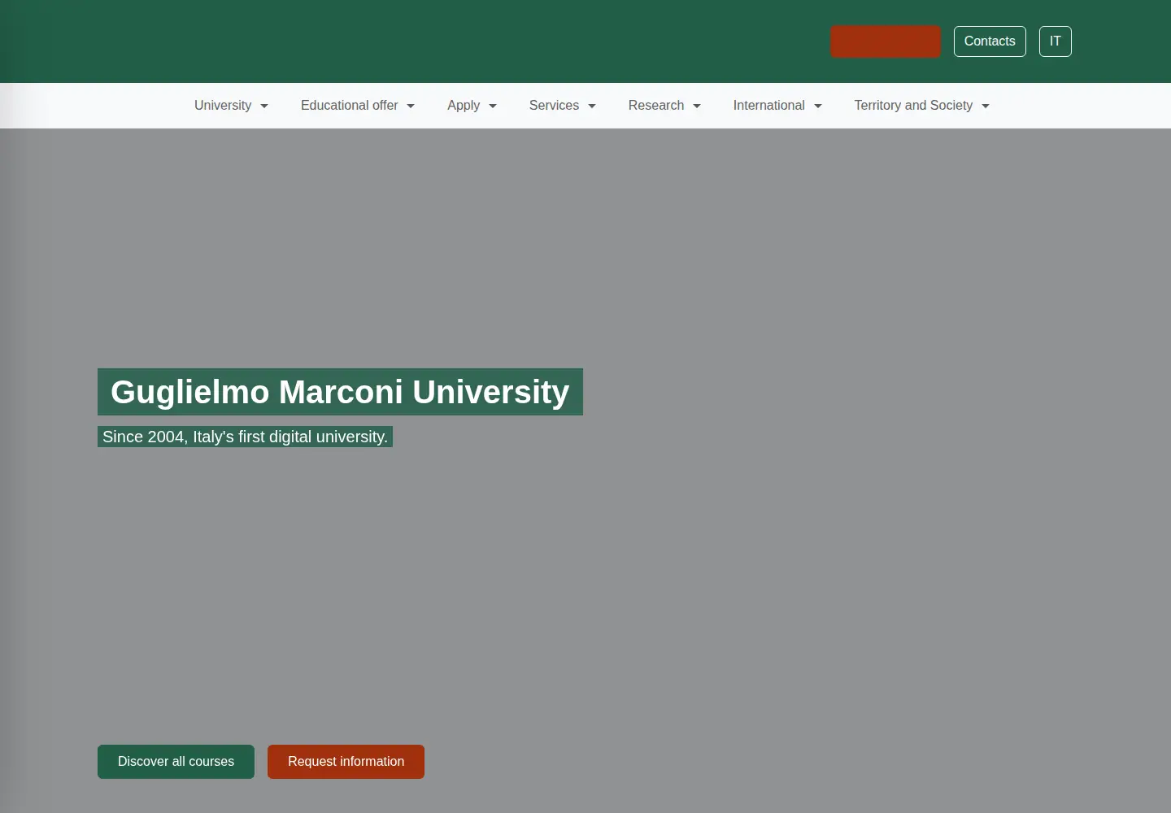Expand the Services navigation menu

pyautogui.click(x=563, y=106)
